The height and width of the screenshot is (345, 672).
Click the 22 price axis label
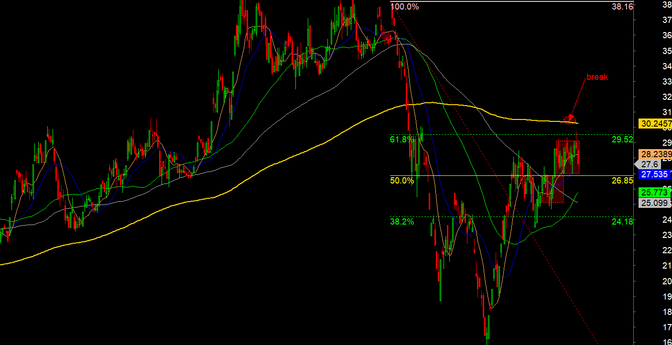coord(667,250)
